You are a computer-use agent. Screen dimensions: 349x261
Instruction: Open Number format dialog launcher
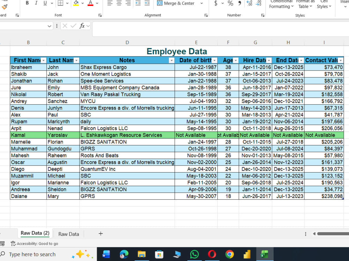tap(263, 15)
